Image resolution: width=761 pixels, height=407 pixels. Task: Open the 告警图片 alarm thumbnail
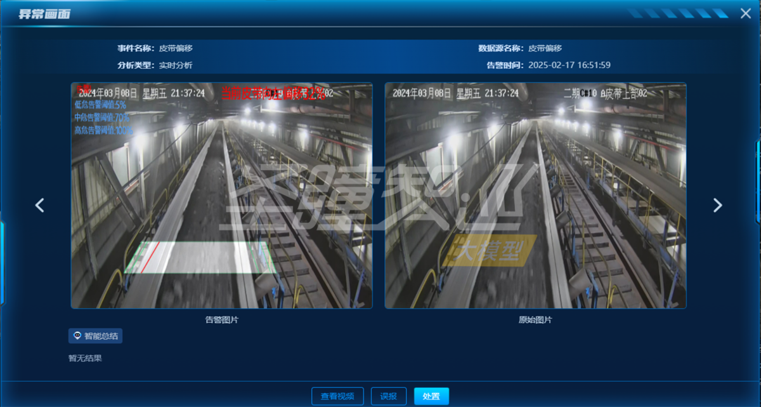(221, 196)
